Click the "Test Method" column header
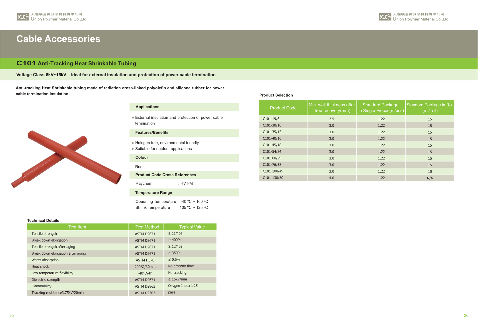This screenshot has width=478, height=326. (x=147, y=227)
